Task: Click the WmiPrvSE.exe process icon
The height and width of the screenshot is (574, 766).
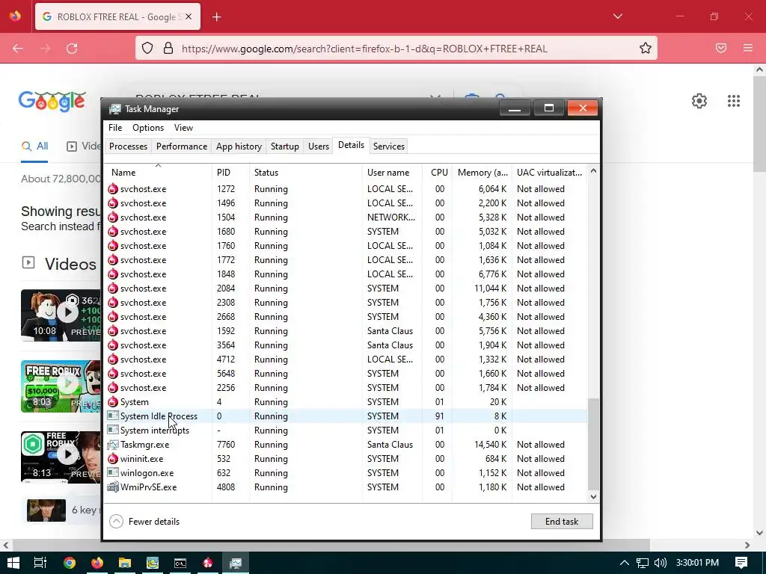Action: tap(113, 487)
